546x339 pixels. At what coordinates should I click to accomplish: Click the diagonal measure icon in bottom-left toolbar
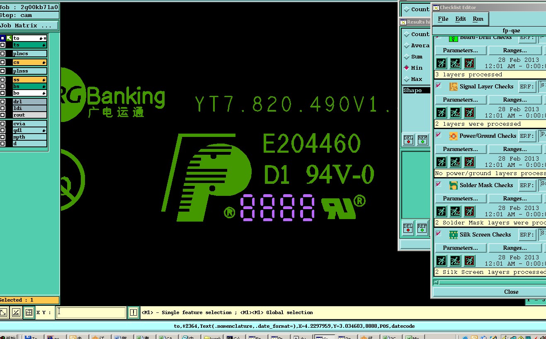(x=16, y=312)
